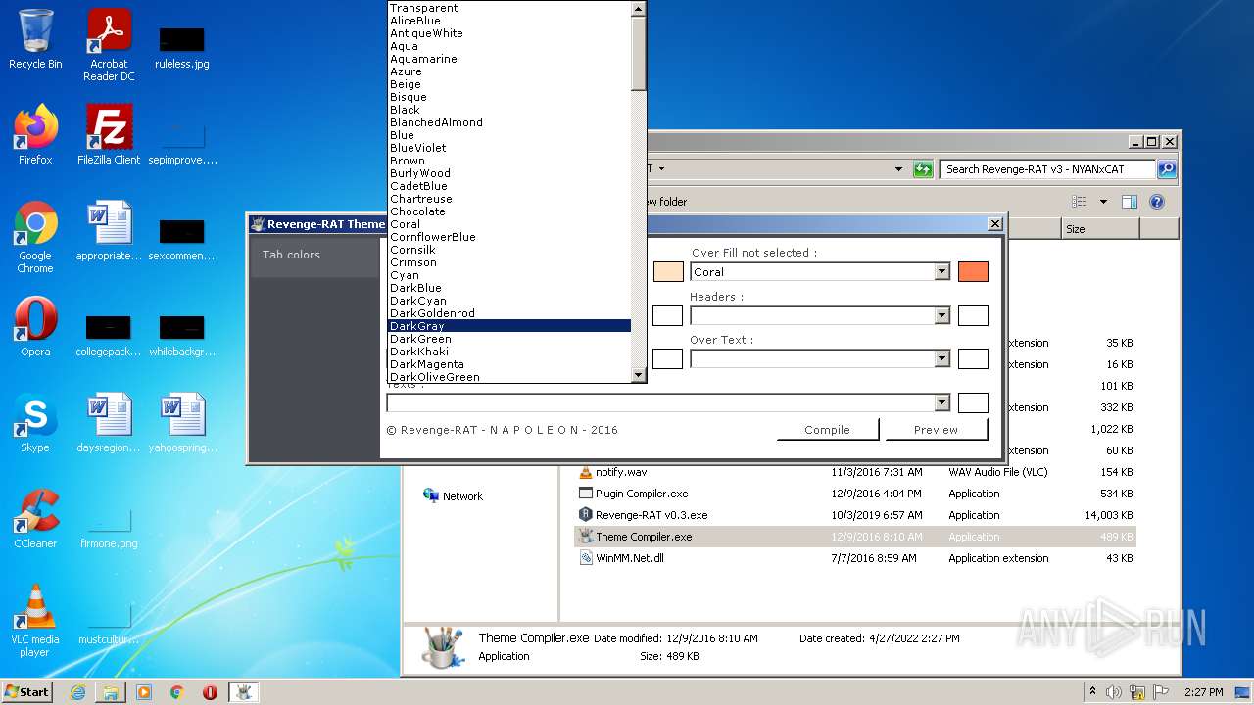Click the coral color swatch

click(x=973, y=272)
